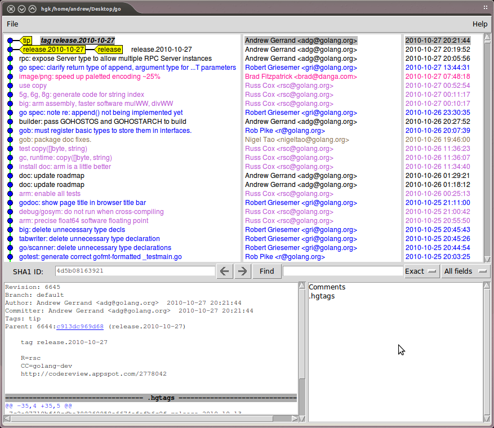Click the yellow 'release' tag label
The height and width of the screenshot is (428, 494).
coord(109,50)
